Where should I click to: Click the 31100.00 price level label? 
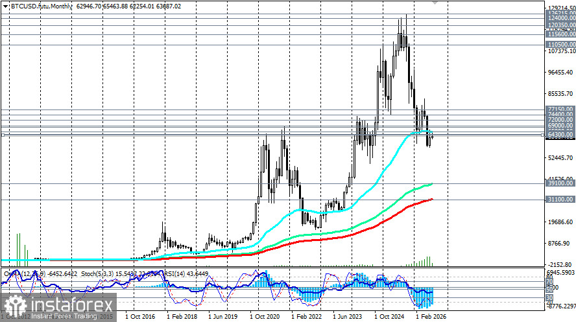tap(560, 200)
